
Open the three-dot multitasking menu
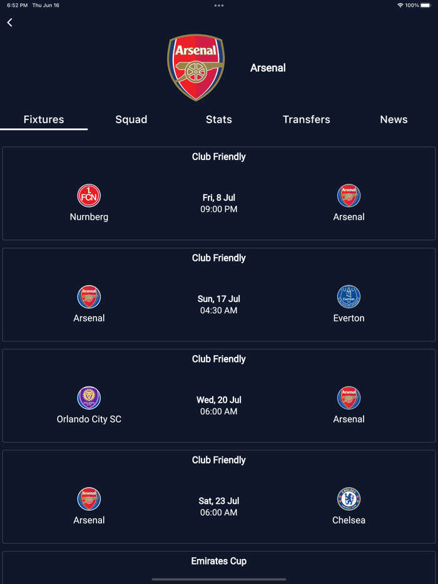pyautogui.click(x=219, y=6)
